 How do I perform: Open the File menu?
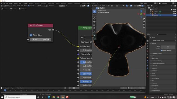(x=4, y=3)
